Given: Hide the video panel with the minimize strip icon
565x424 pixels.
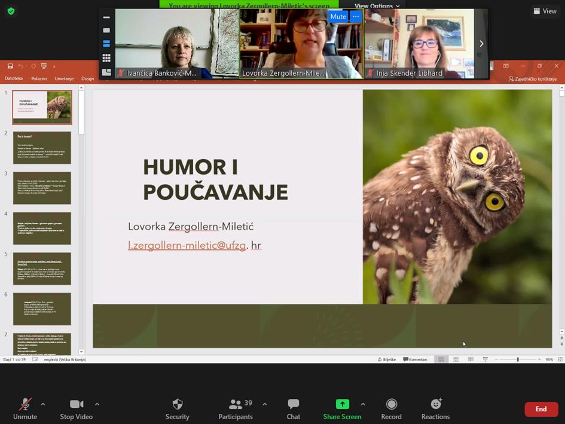Looking at the screenshot, I should pyautogui.click(x=106, y=17).
